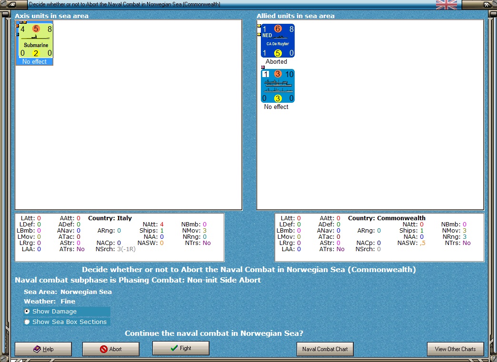Click the Aborted status under De Ruyter
The image size is (497, 362).
click(x=276, y=62)
